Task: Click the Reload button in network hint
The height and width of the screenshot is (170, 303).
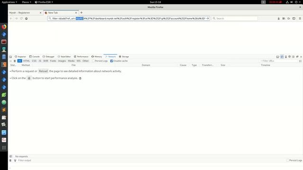Action: (43, 71)
